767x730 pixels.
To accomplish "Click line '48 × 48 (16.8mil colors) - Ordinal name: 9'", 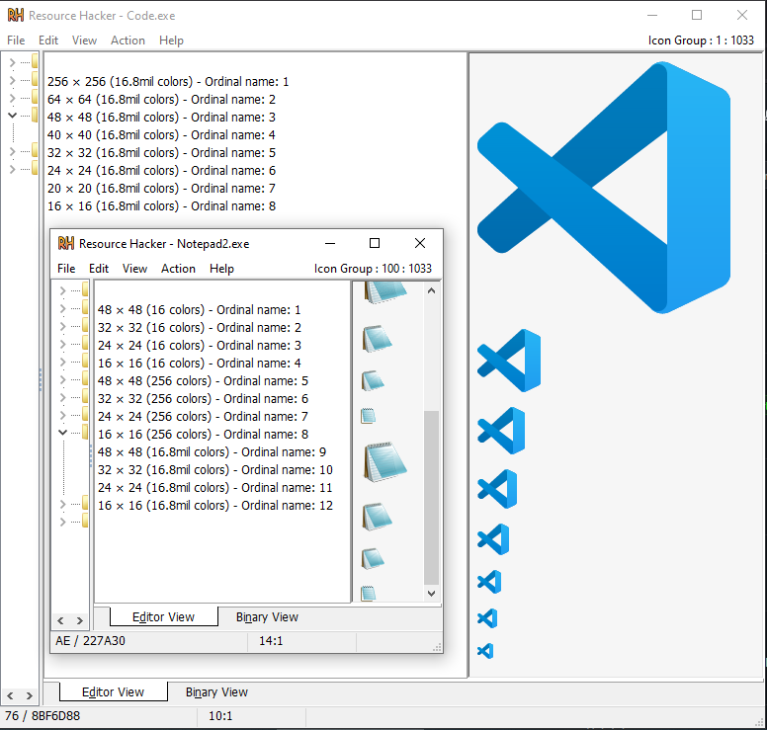I will [212, 451].
